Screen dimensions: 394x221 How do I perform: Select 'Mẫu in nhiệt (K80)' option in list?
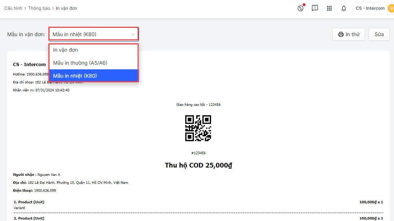click(x=94, y=75)
